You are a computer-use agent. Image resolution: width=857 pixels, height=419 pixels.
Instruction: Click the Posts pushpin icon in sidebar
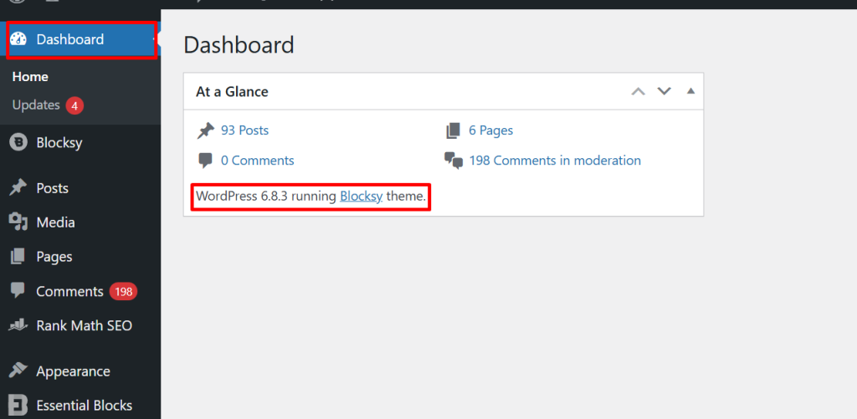pos(18,188)
